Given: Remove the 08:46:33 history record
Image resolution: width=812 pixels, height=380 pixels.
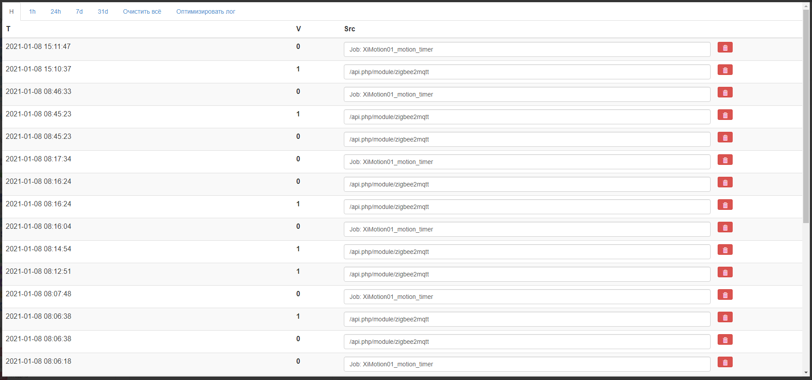Looking at the screenshot, I should point(725,93).
